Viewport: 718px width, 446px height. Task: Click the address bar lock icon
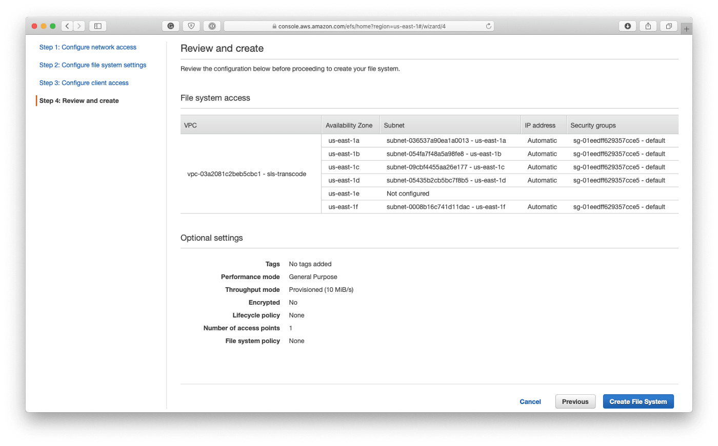tap(274, 27)
